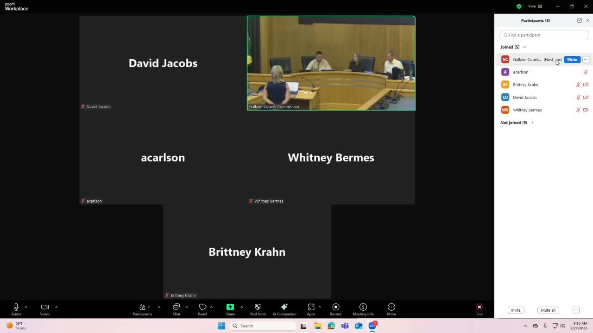The height and width of the screenshot is (333, 593).
Task: Pop out the Participants panel
Action: [579, 20]
